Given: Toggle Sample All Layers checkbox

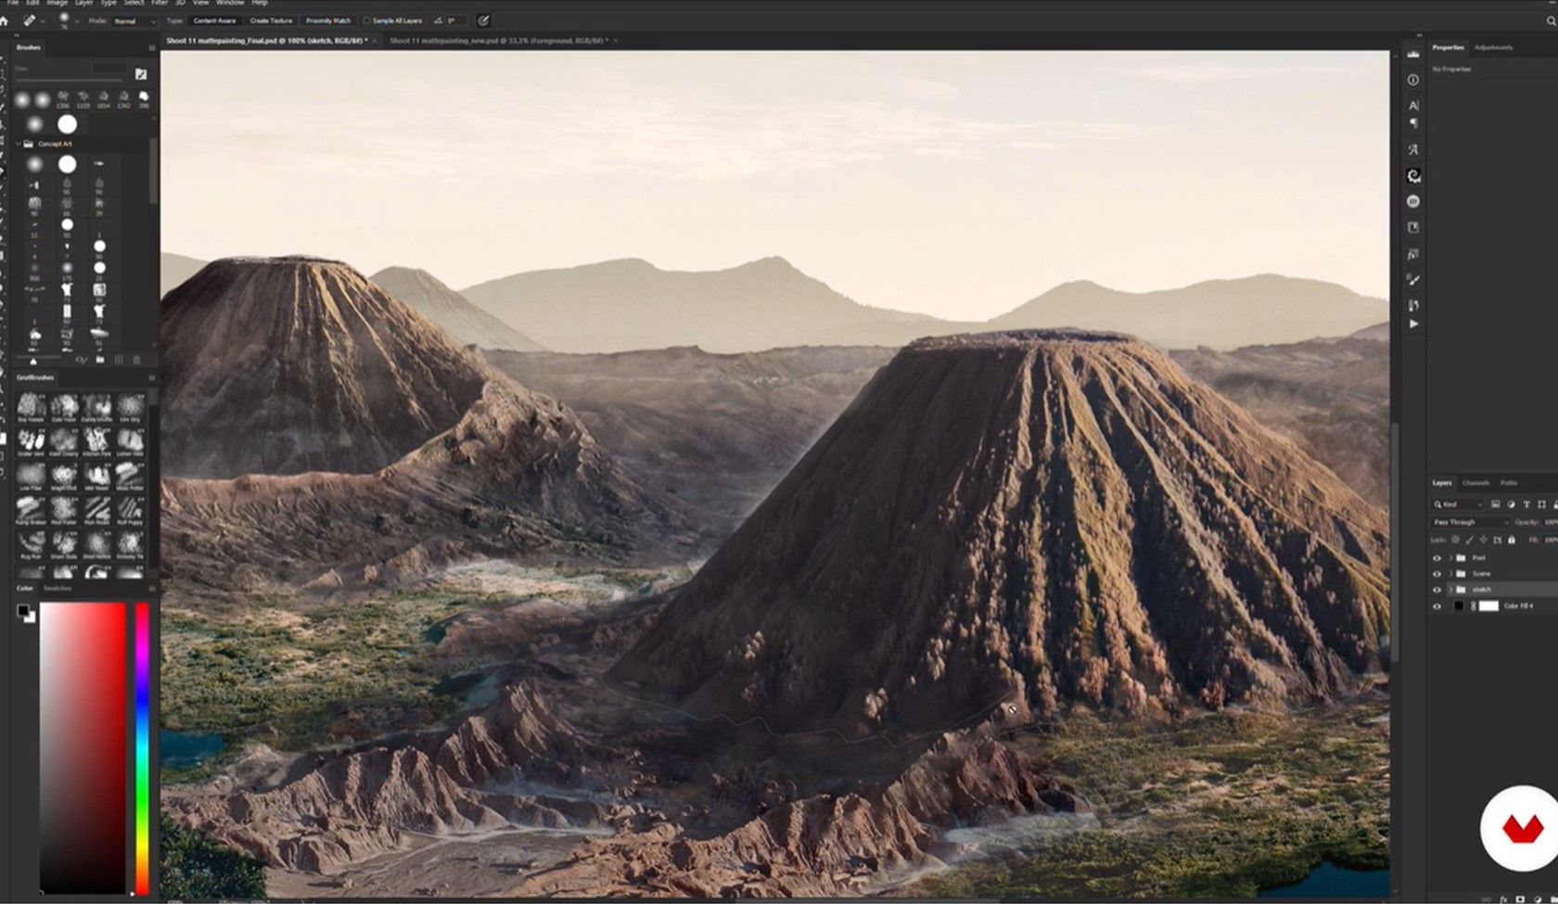Looking at the screenshot, I should [366, 20].
